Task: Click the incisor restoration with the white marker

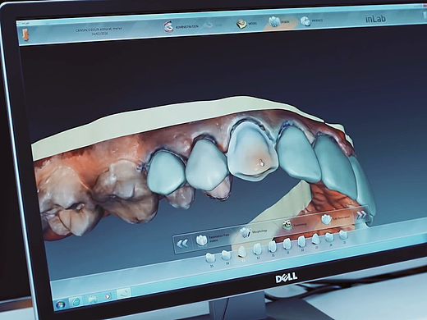Action: tap(253, 150)
